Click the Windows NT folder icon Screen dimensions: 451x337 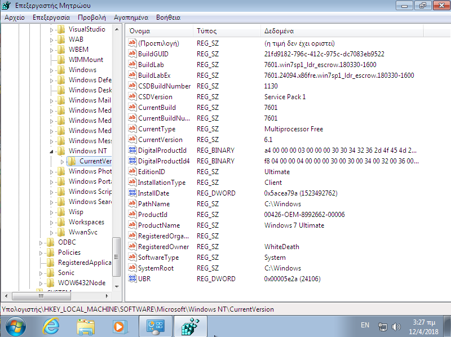tap(61, 151)
